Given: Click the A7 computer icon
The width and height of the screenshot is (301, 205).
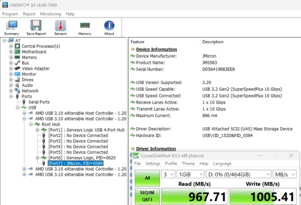Looking at the screenshot, I should click(x=11, y=40).
